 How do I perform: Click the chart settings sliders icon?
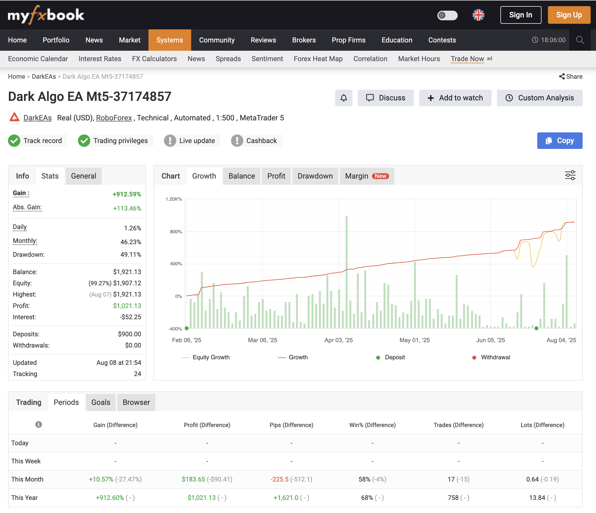point(570,175)
